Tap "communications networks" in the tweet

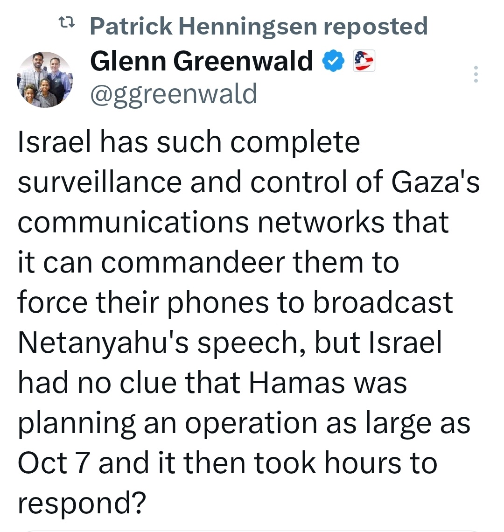pos(201,223)
